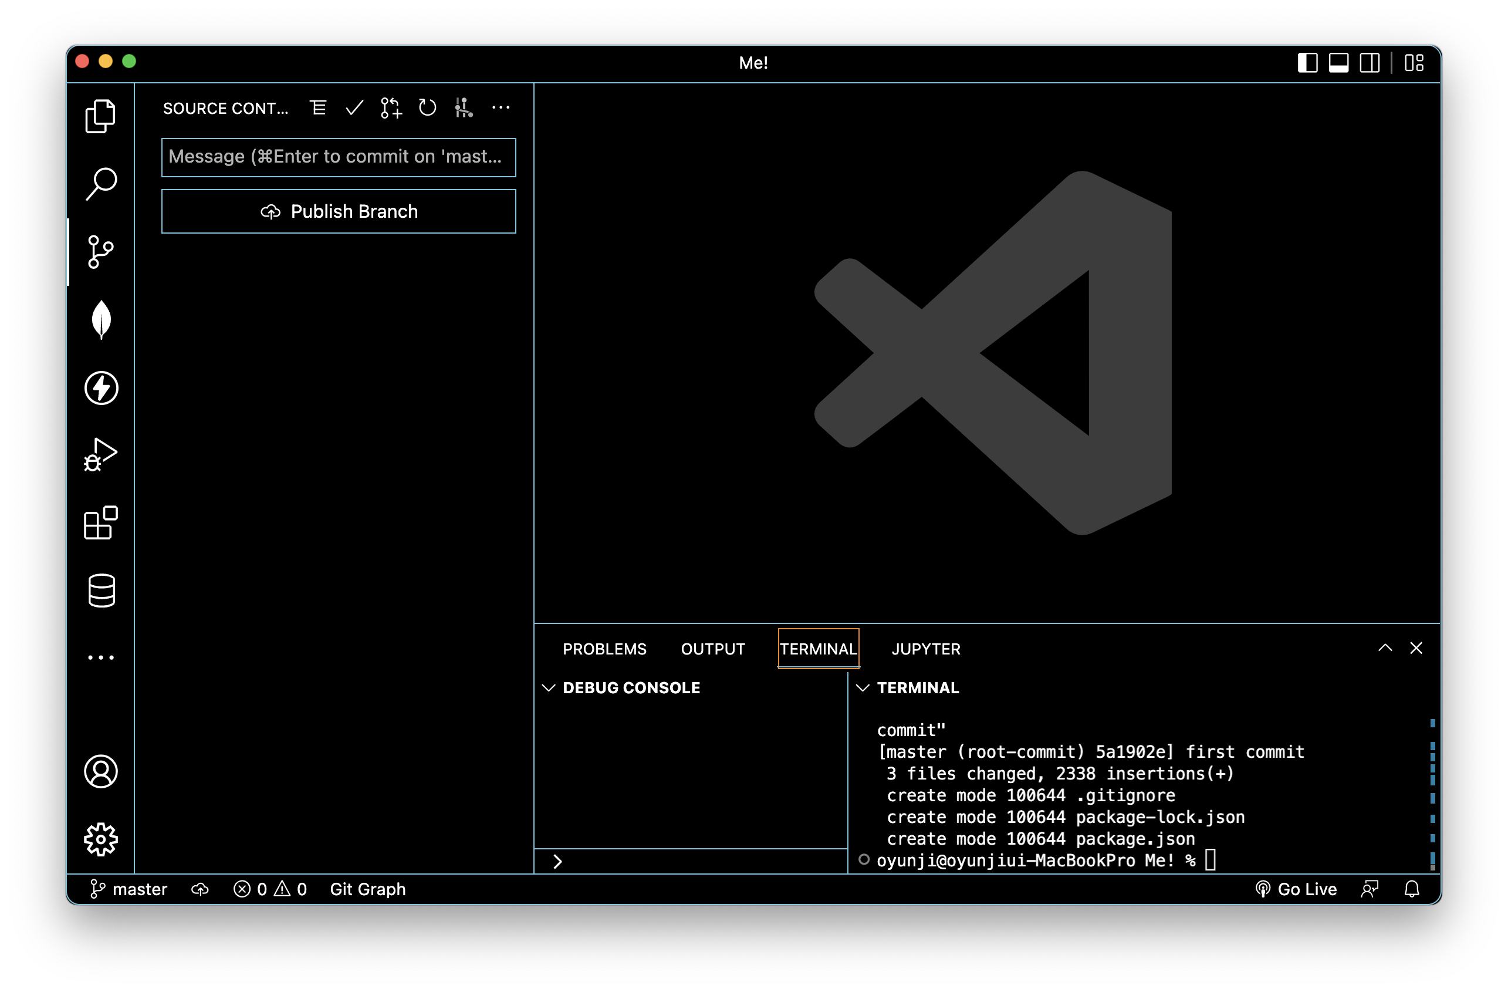Open the Thunder Client lightning icon
The height and width of the screenshot is (992, 1508).
point(101,388)
